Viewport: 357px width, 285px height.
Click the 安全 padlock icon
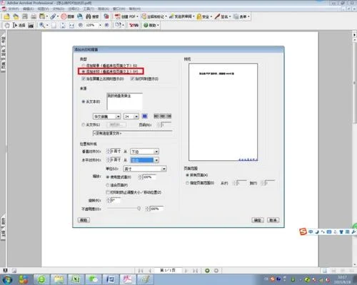[198, 16]
